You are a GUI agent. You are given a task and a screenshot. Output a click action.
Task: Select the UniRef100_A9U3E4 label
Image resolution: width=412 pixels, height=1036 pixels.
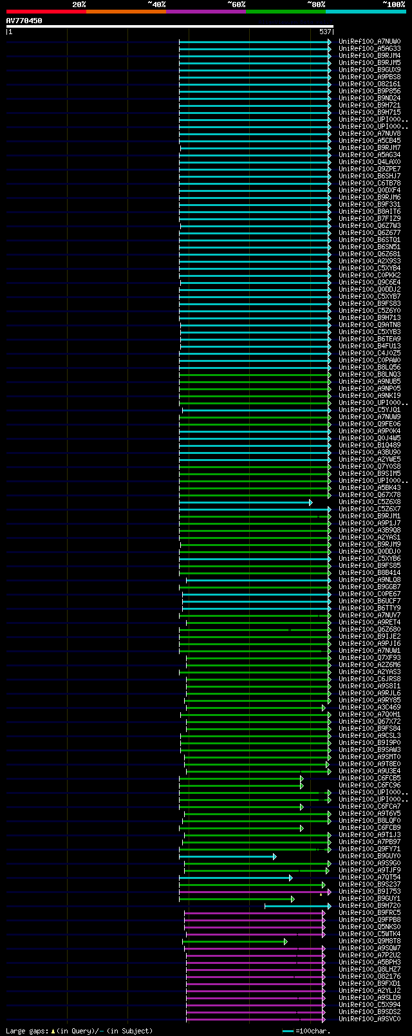(x=370, y=771)
